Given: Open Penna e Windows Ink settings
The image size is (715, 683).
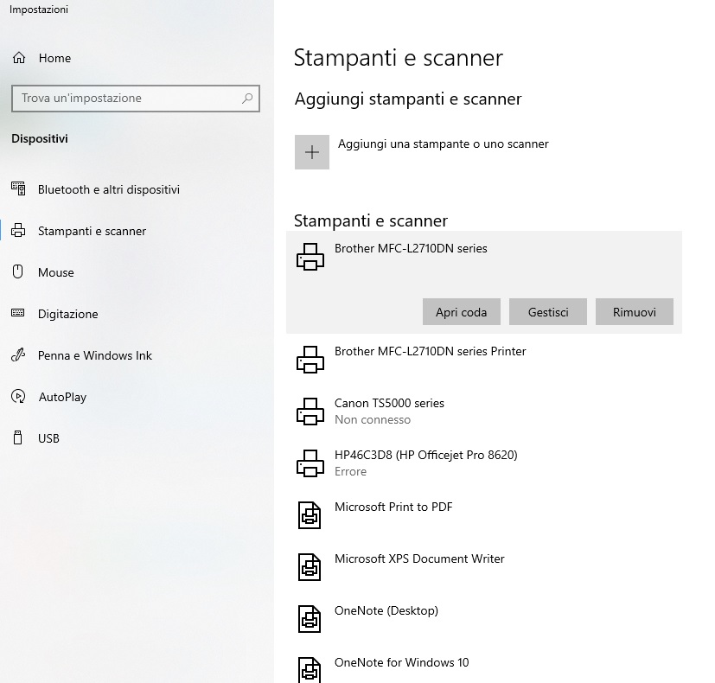Looking at the screenshot, I should 137,355.
